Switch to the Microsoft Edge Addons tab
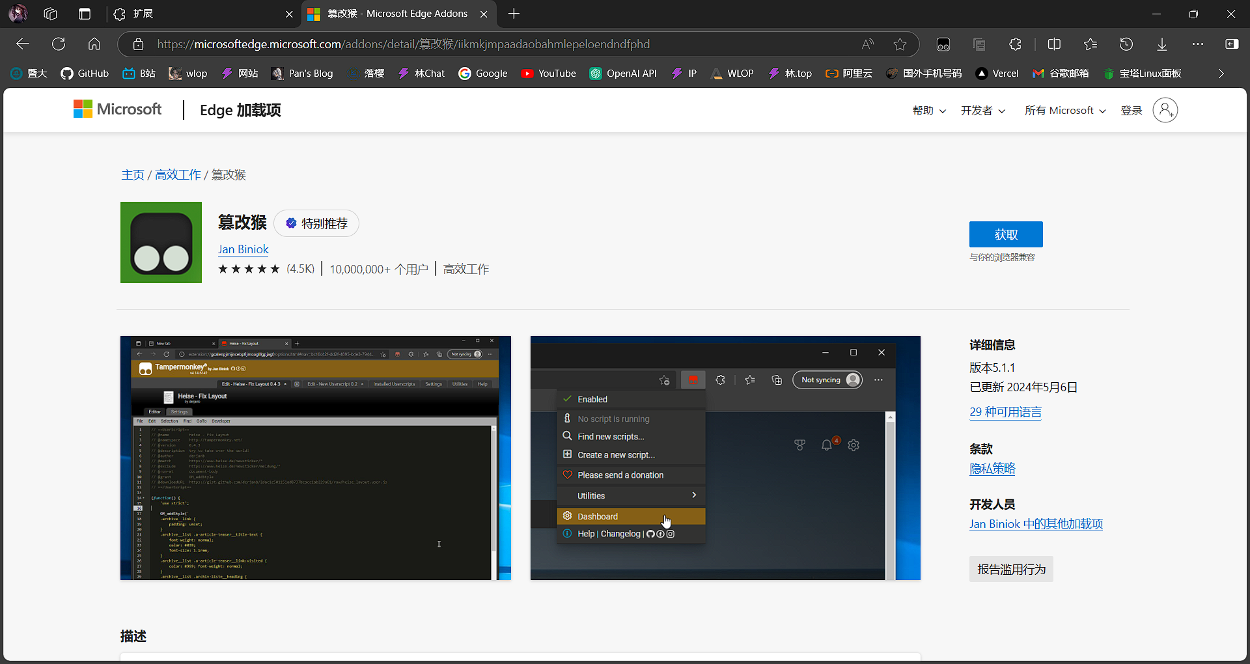The width and height of the screenshot is (1250, 664). coord(398,14)
